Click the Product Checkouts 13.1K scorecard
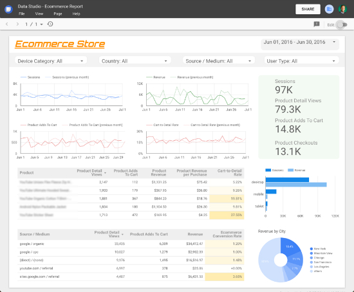The width and height of the screenshot is (354, 292). click(296, 149)
